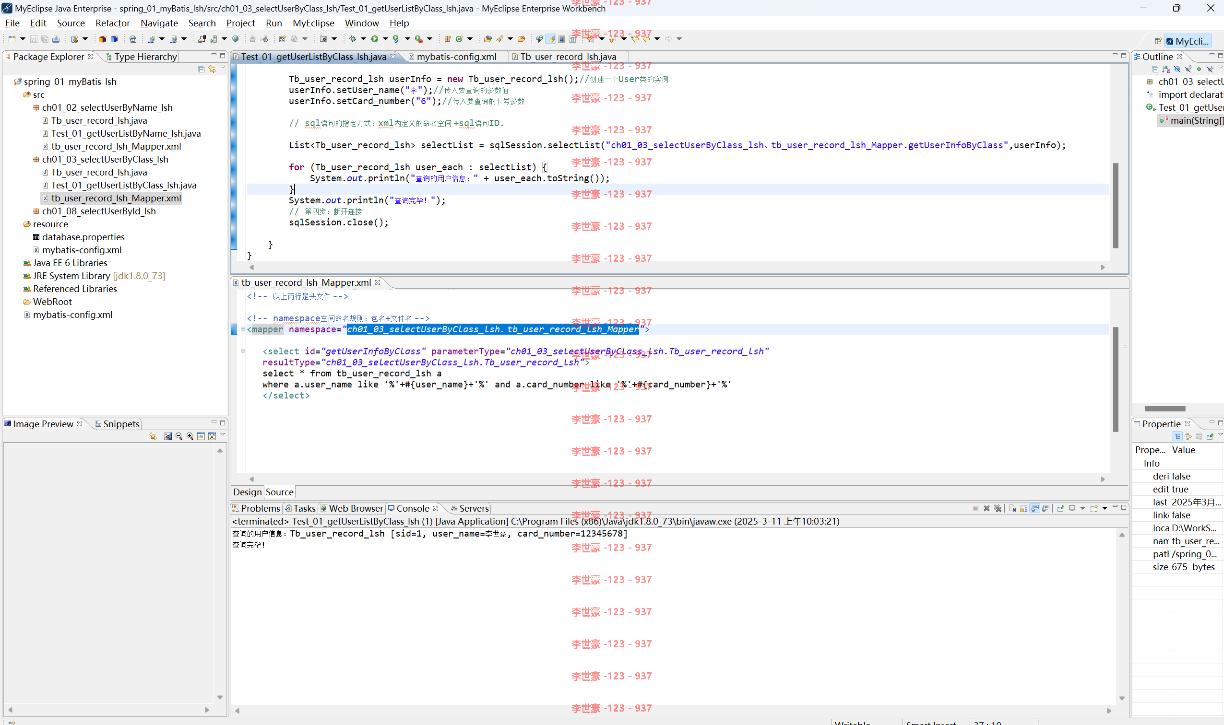The width and height of the screenshot is (1224, 725).
Task: Toggle Block Selection Mode button
Action: point(562,38)
